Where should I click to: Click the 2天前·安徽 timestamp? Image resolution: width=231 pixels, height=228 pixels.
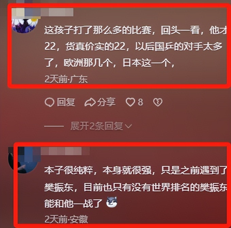(66, 219)
